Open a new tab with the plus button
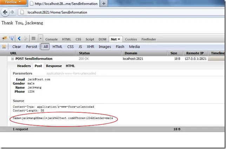This screenshot has height=149, width=226. click(104, 4)
